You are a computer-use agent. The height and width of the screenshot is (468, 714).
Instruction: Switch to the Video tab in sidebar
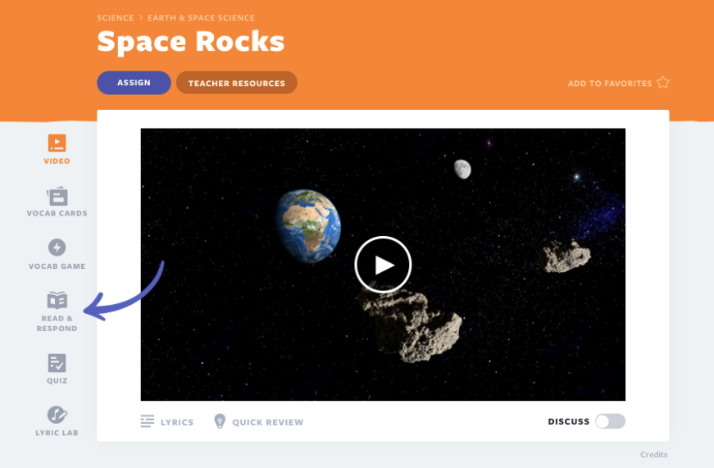pos(57,143)
